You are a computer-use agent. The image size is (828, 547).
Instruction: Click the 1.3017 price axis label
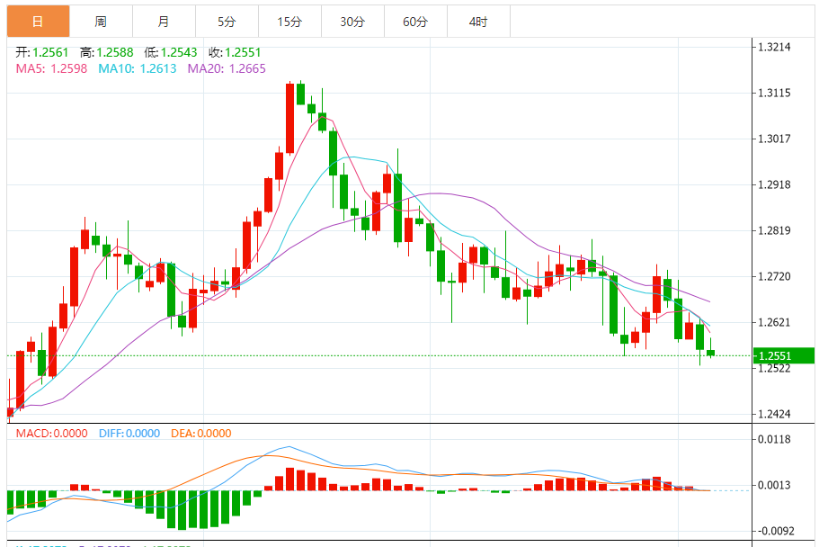(x=774, y=139)
